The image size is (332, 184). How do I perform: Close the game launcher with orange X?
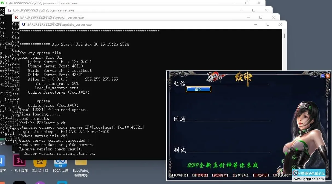pos(328,76)
